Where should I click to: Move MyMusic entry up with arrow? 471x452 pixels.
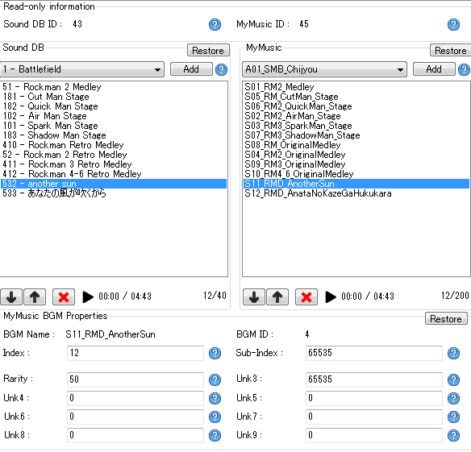coord(277,296)
